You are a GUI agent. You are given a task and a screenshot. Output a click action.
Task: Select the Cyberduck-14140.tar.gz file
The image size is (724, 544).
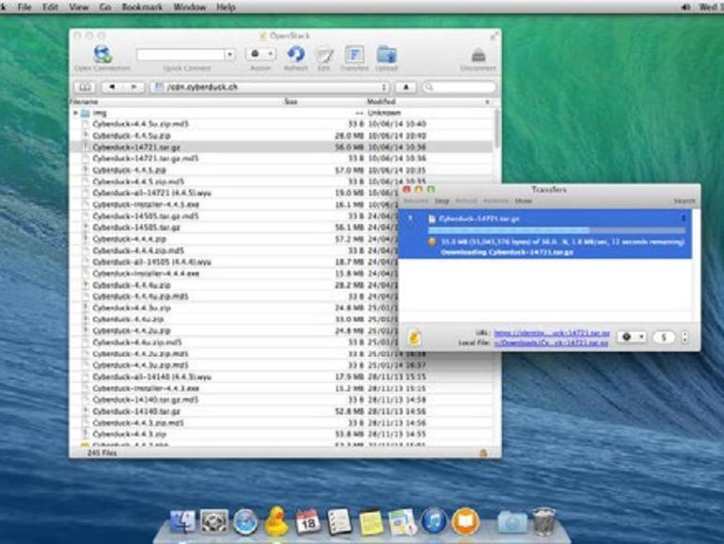click(x=136, y=411)
